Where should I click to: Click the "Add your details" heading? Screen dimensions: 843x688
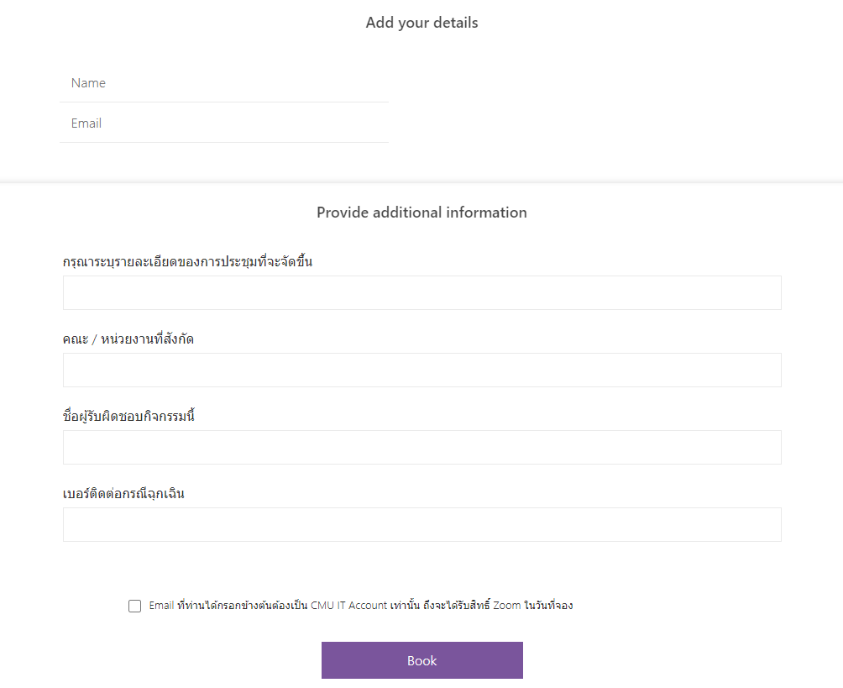pos(421,23)
